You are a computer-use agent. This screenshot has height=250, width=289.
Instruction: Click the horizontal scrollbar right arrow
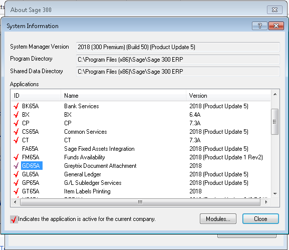click(266, 202)
